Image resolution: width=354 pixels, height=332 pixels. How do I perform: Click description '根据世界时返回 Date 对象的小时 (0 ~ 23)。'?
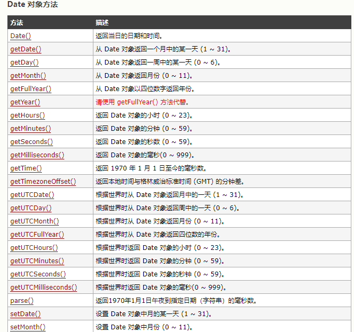[160, 248]
